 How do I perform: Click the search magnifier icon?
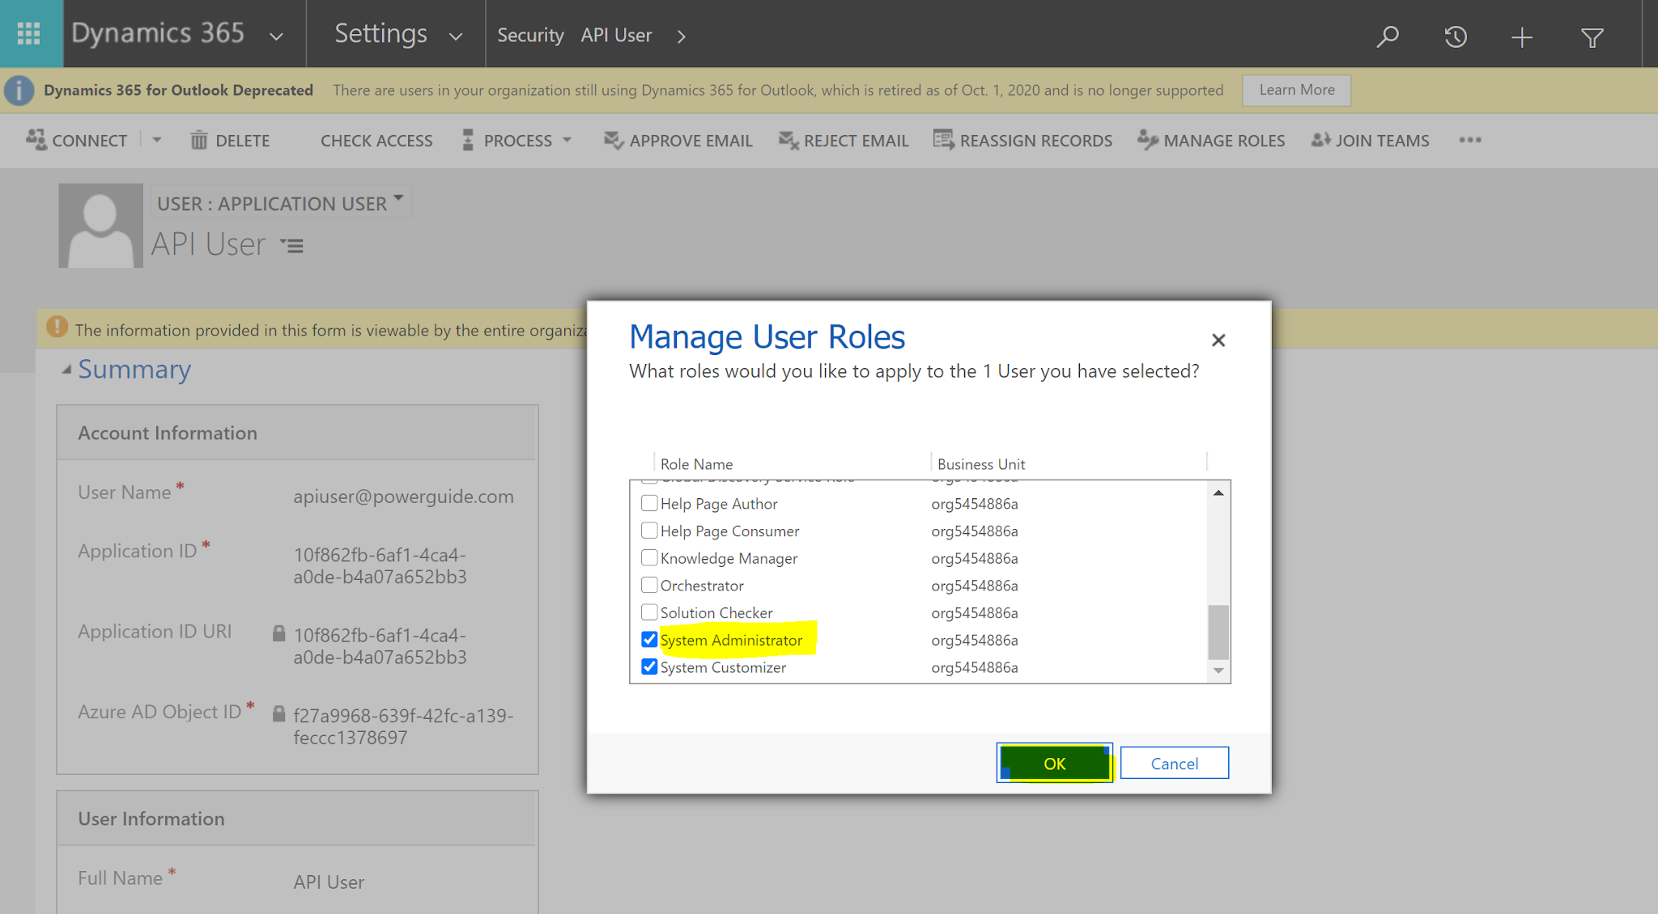[x=1388, y=36]
